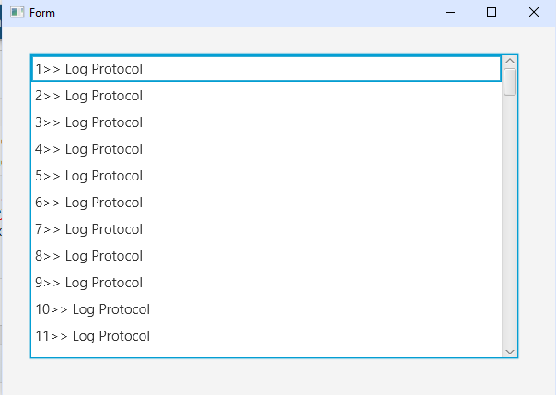
Task: Choose the '9>> Log Protocol' line
Action: pos(267,283)
